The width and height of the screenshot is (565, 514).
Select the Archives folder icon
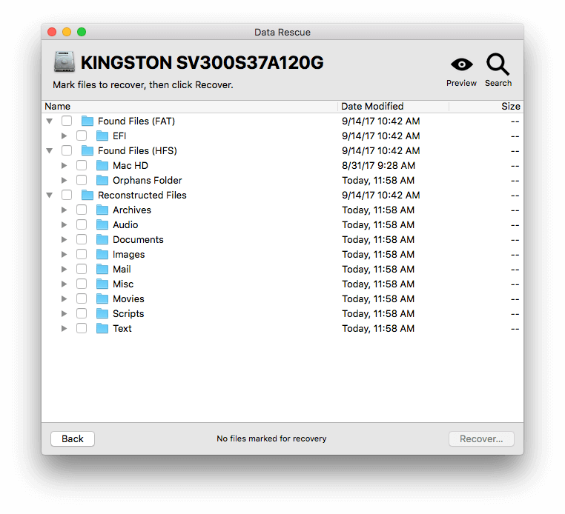(x=102, y=210)
